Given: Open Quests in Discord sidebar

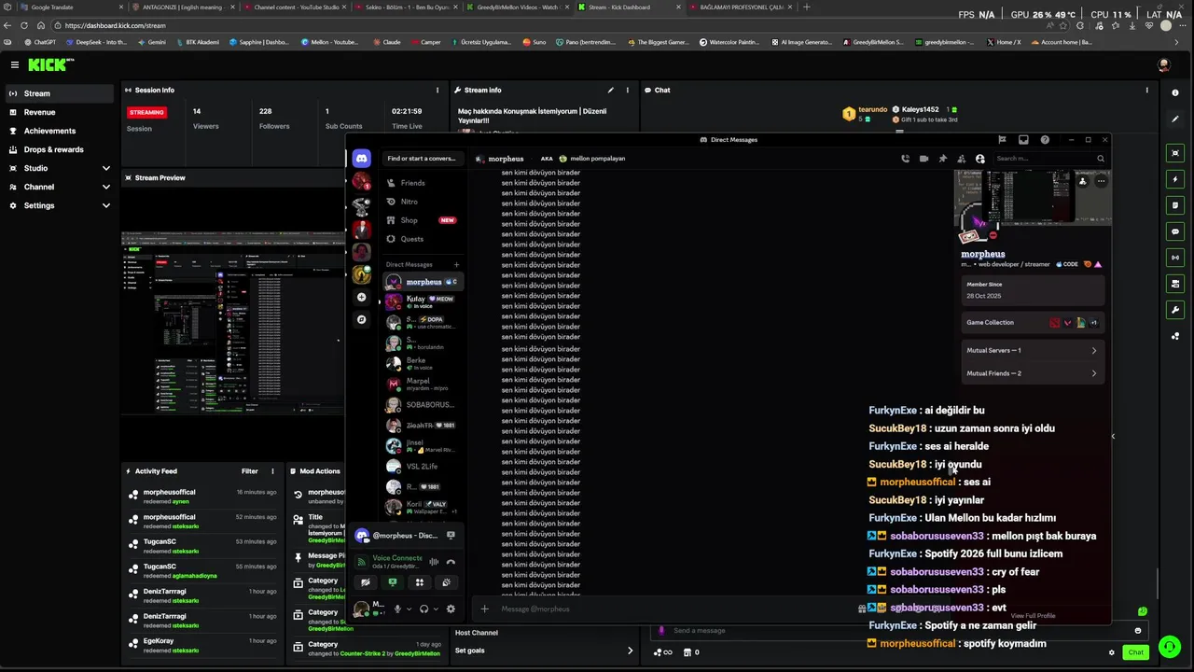Looking at the screenshot, I should click(x=423, y=239).
